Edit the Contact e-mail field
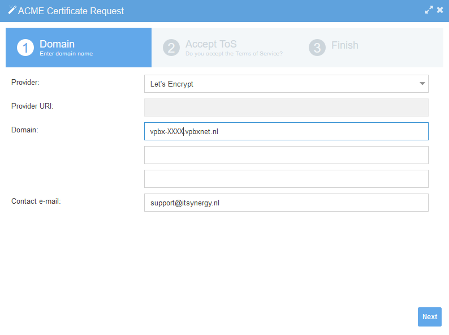 point(286,203)
